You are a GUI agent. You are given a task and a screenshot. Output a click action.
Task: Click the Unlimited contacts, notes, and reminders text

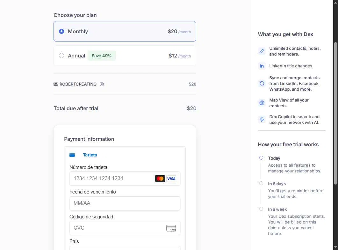pos(295,51)
